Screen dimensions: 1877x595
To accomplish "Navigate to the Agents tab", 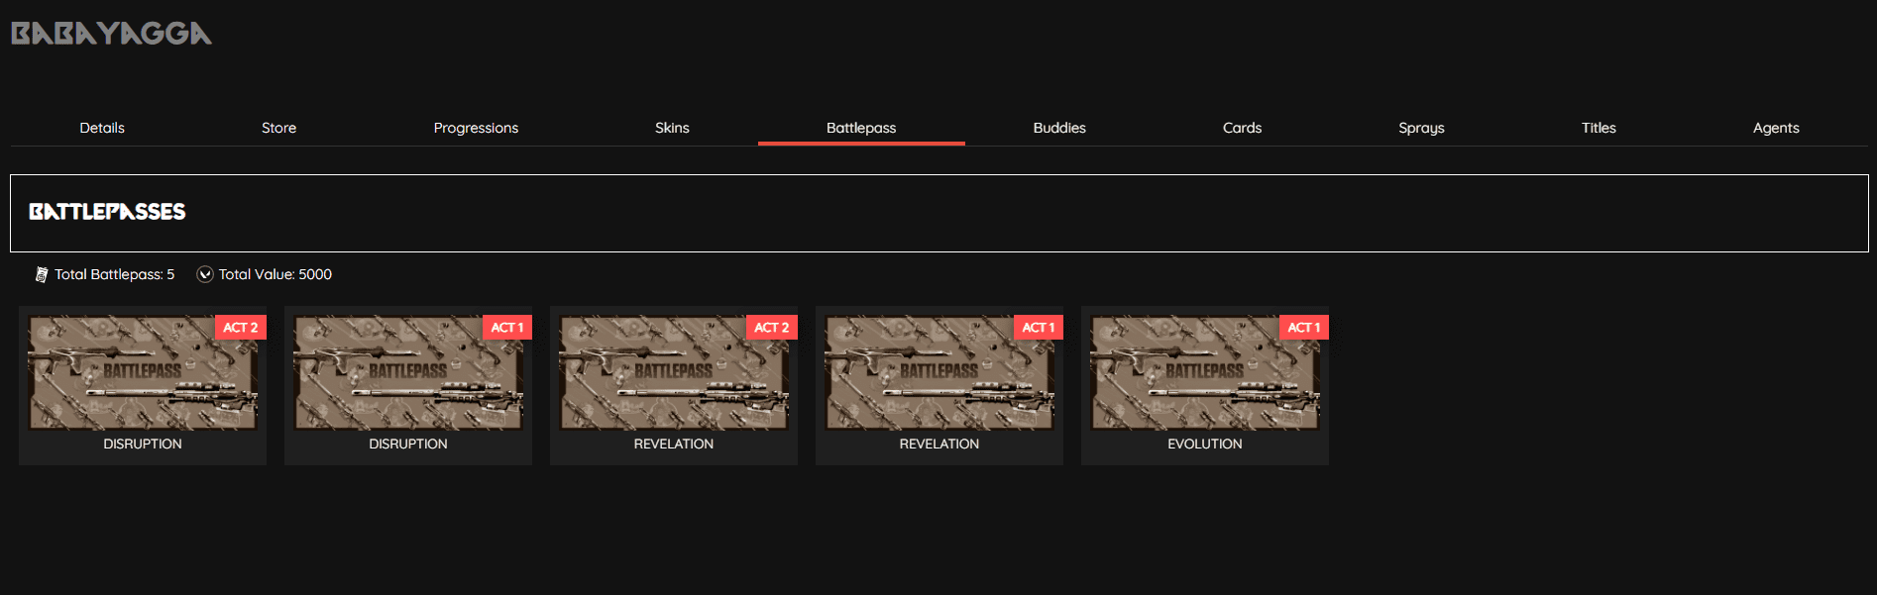I will pyautogui.click(x=1776, y=128).
